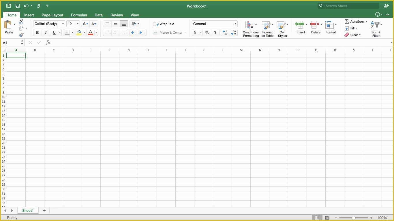The height and width of the screenshot is (221, 394).
Task: Increase font size with the larger A icon
Action: point(85,24)
